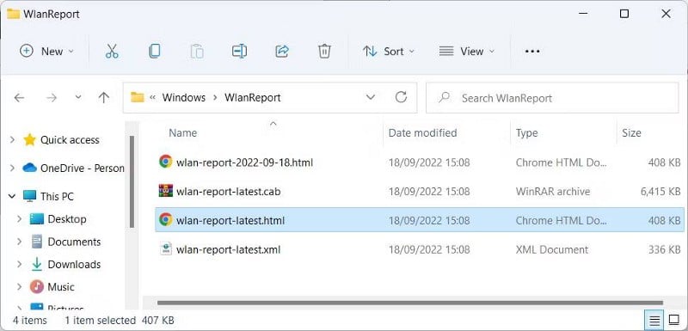Click the Back navigation arrow

pos(19,97)
